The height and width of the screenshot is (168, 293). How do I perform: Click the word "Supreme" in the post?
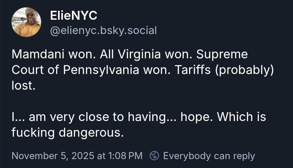click(222, 55)
